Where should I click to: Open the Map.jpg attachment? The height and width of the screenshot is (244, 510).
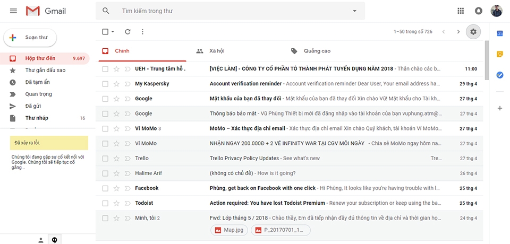pyautogui.click(x=229, y=230)
